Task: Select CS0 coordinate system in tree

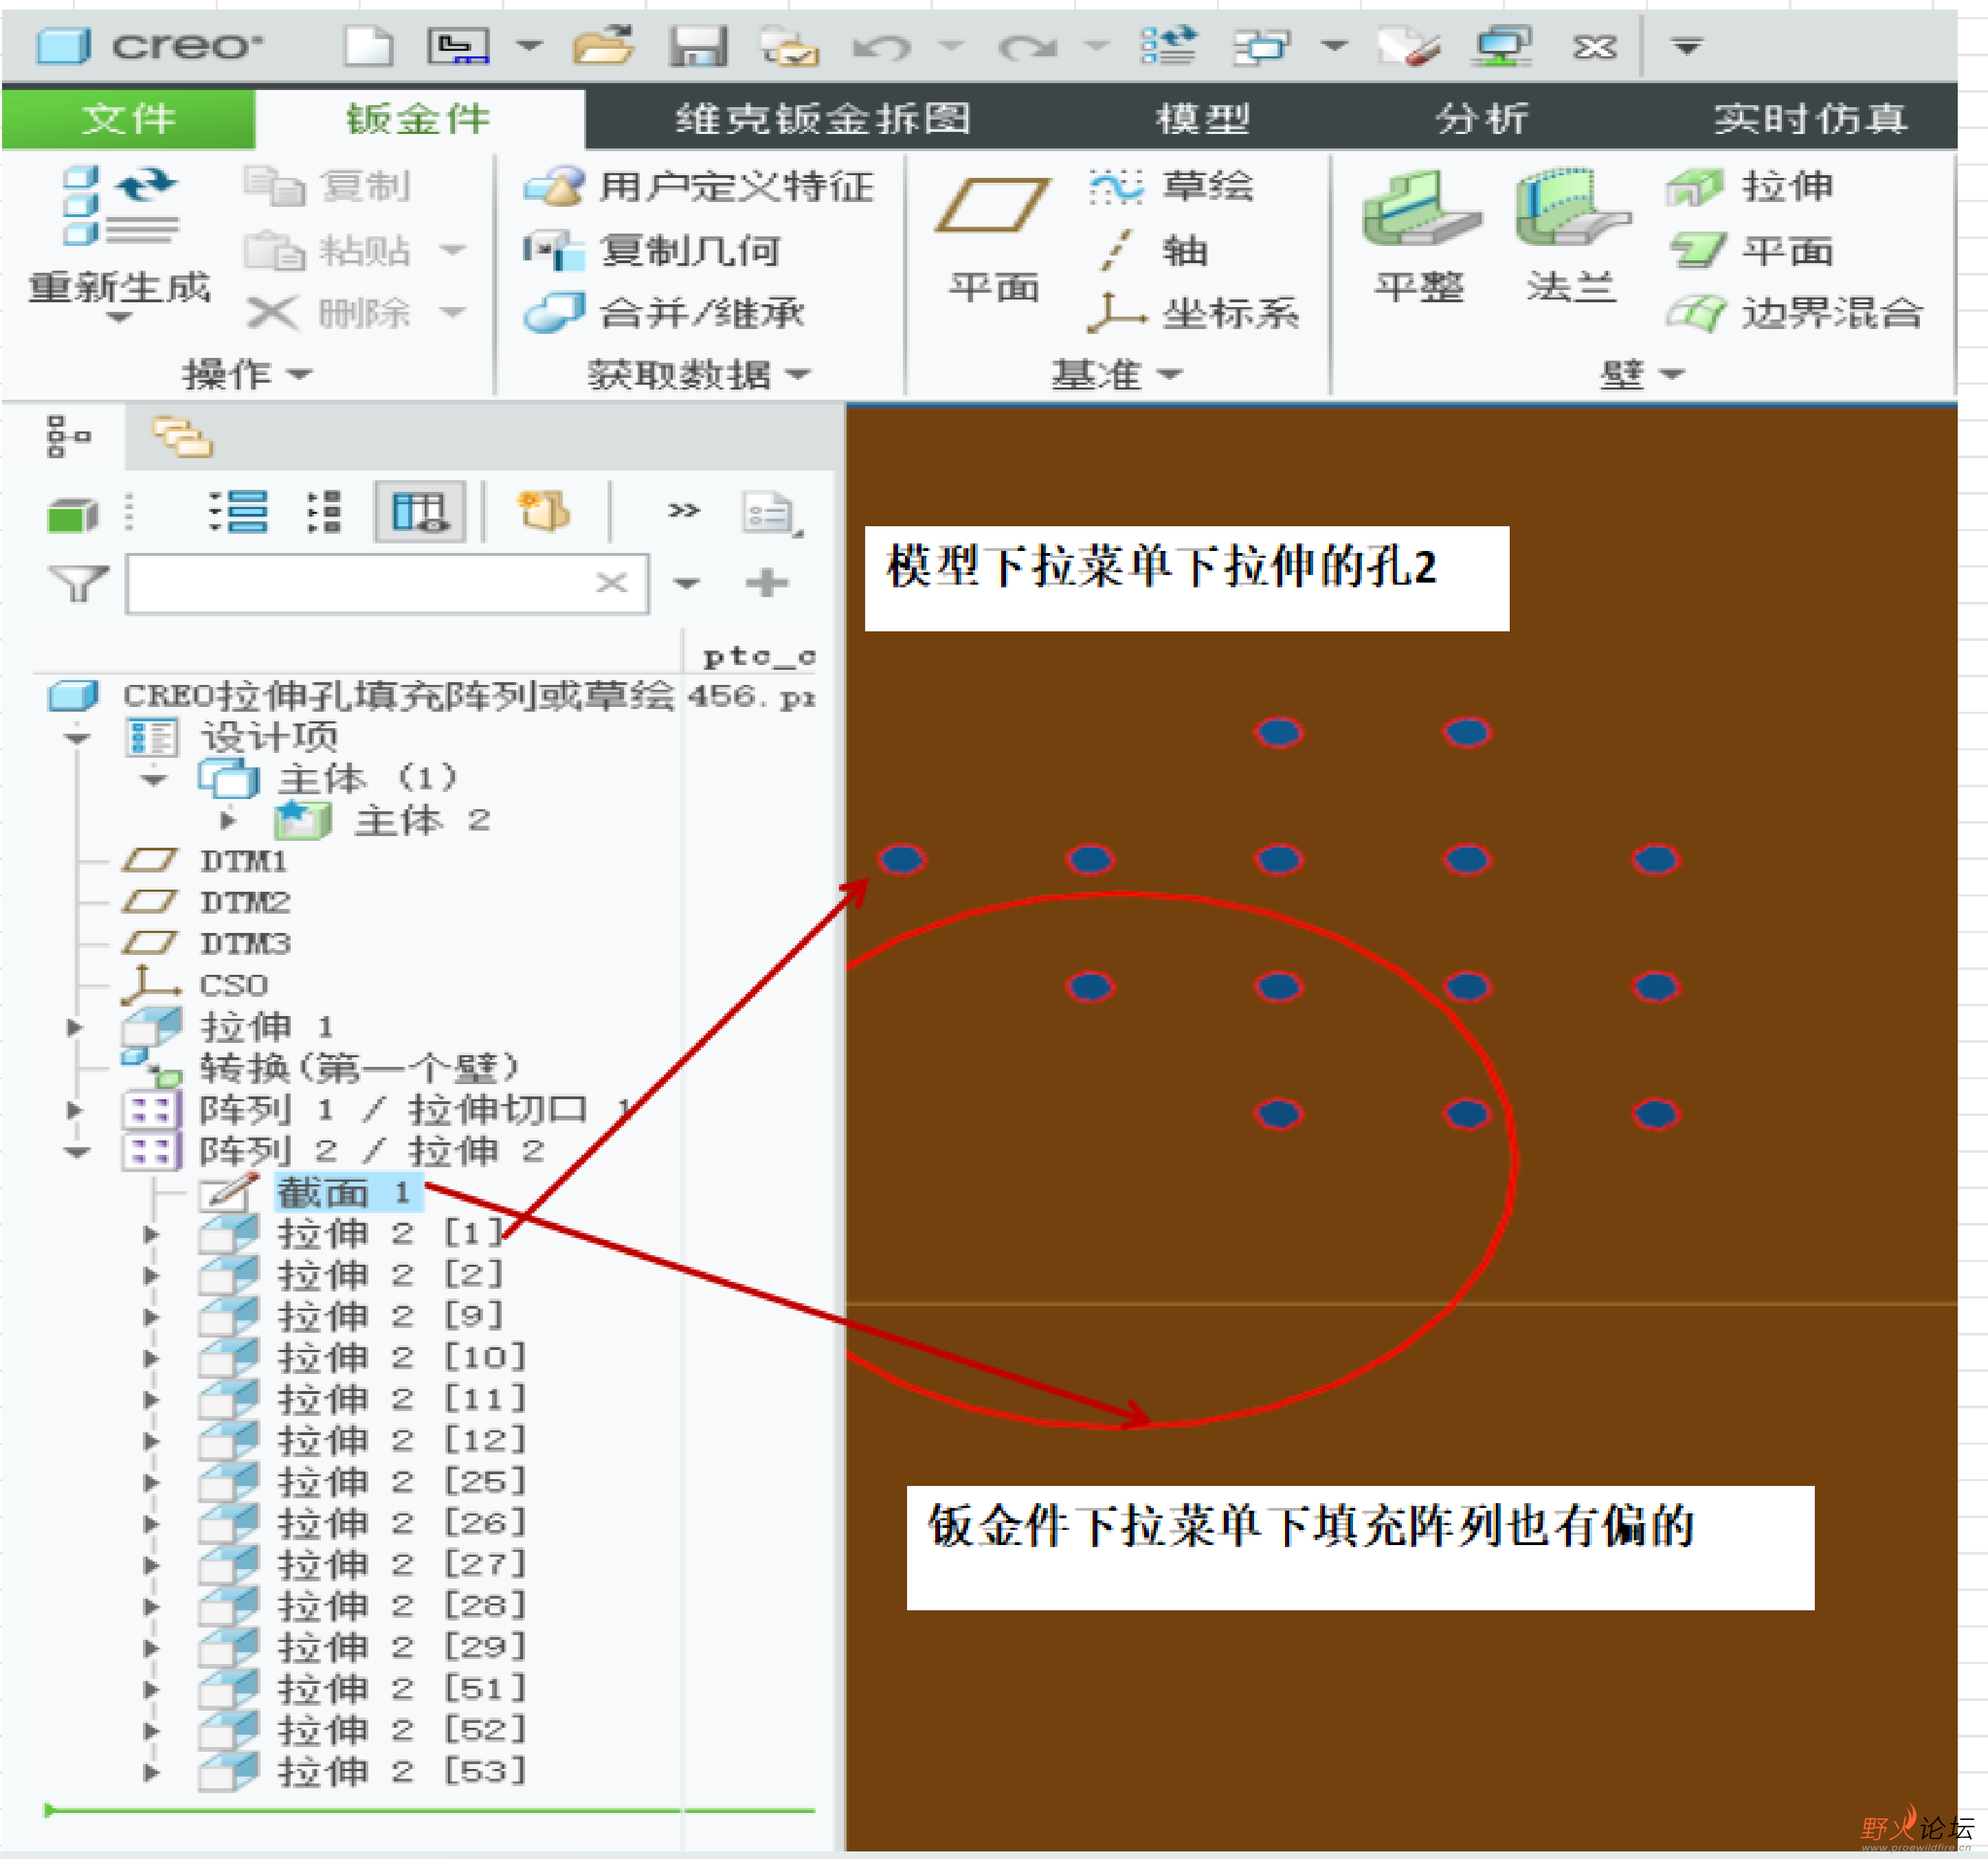Action: [x=233, y=985]
